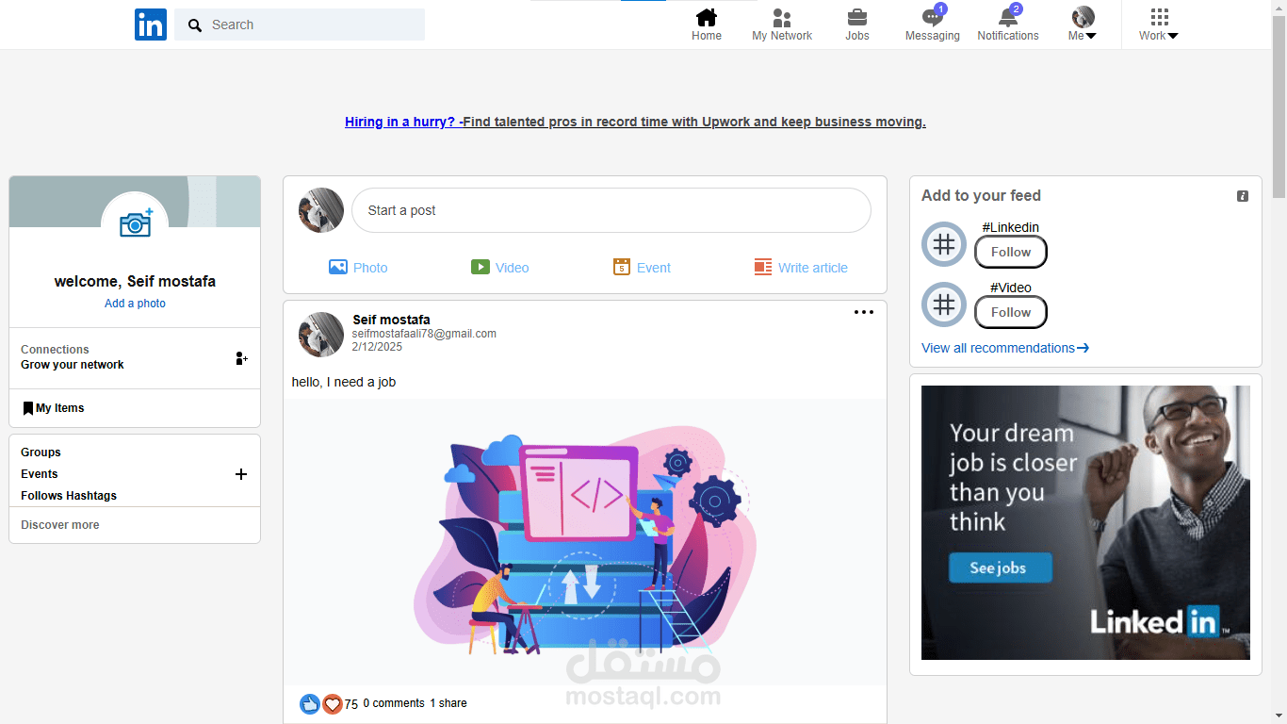1287x724 pixels.
Task: Click the Write article label
Action: coord(813,268)
